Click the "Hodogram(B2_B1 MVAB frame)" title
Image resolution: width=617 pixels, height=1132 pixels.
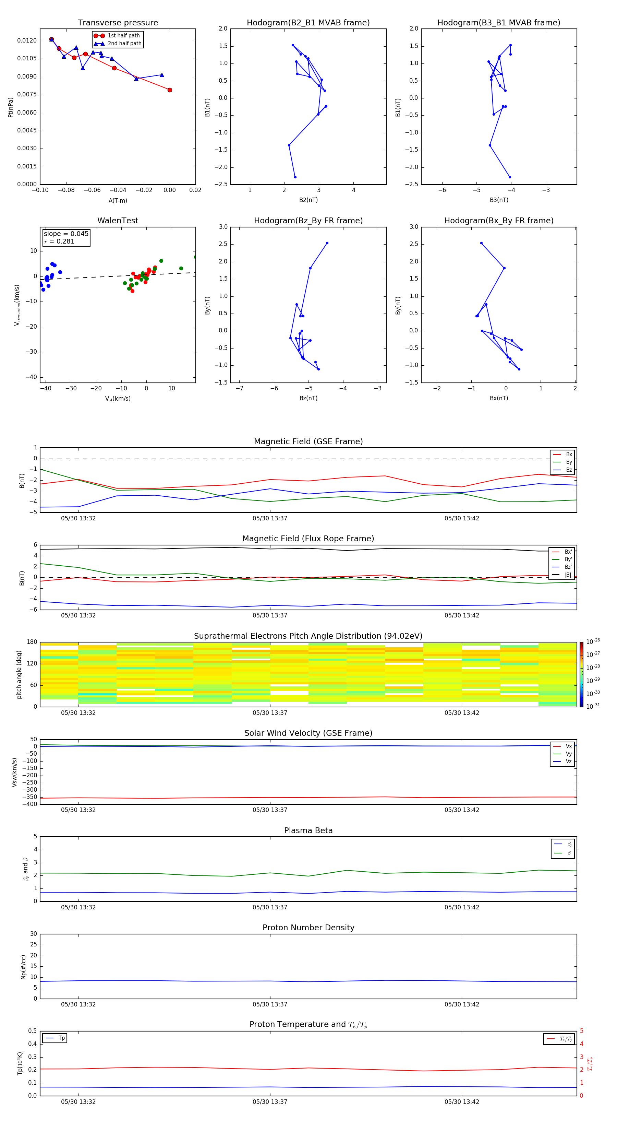[x=308, y=23]
